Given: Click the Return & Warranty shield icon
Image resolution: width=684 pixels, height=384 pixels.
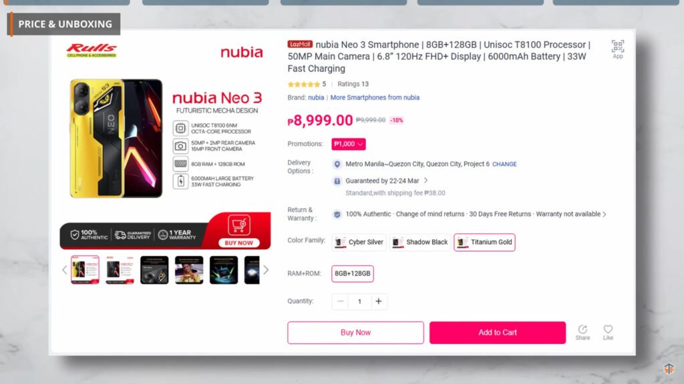Looking at the screenshot, I should click(337, 214).
